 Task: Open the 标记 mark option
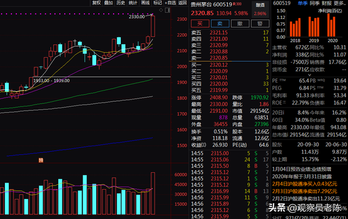click(158, 3)
